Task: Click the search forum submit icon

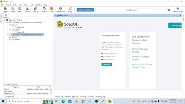Action: point(169,10)
